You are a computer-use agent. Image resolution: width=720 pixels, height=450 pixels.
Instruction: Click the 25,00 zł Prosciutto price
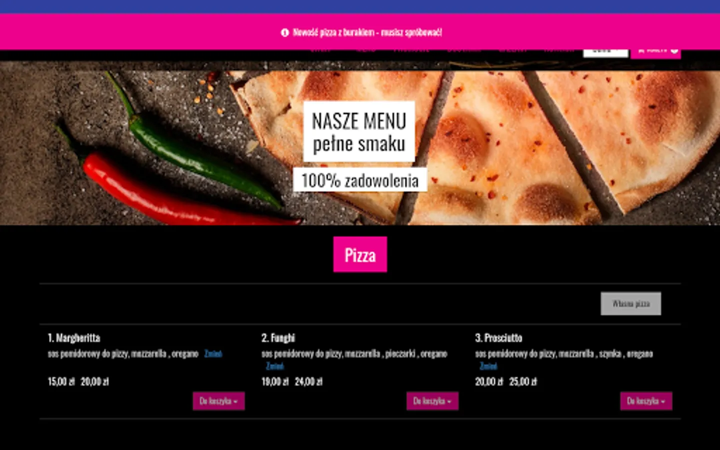point(523,381)
